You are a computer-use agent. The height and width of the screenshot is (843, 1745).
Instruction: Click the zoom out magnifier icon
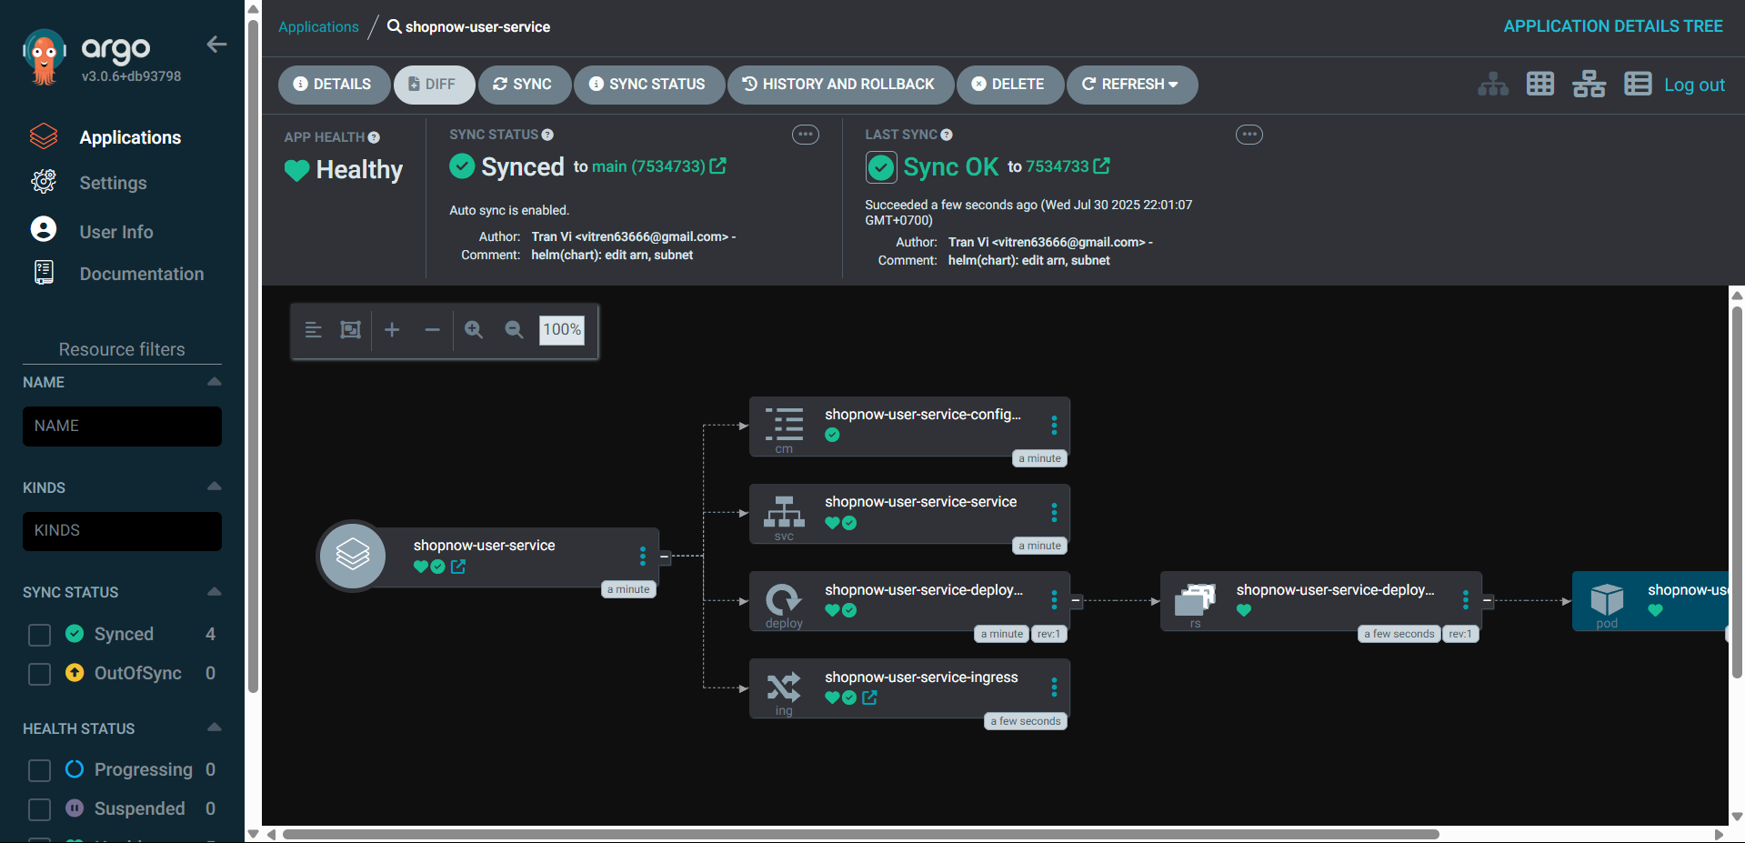coord(514,330)
